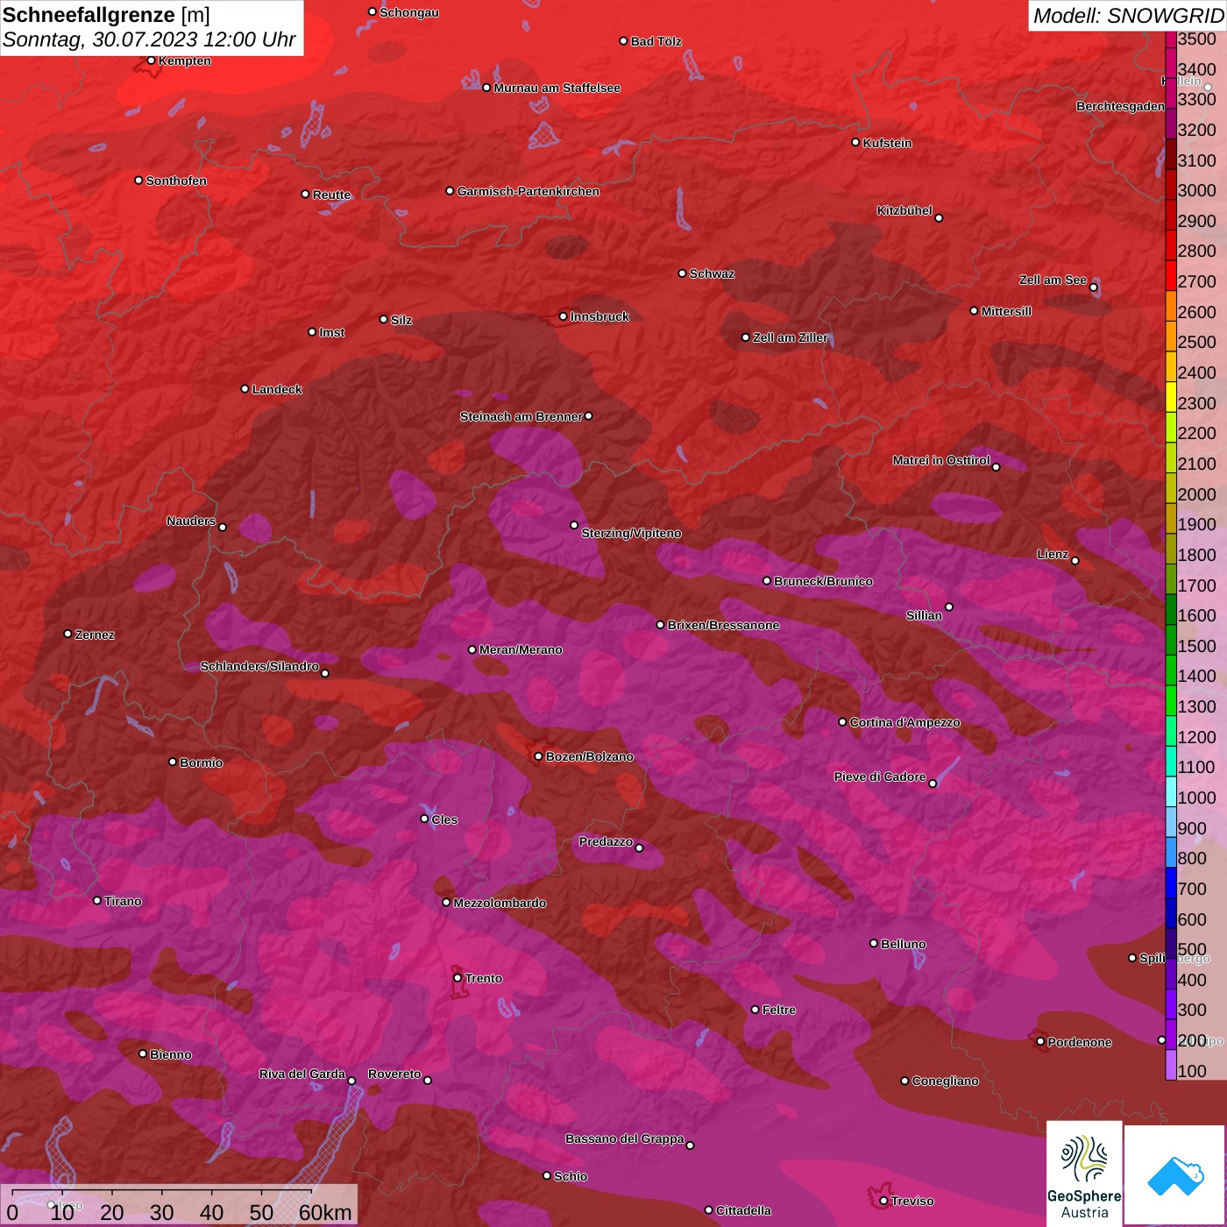
Task: Click the Steinach am Brenner label
Action: (x=521, y=416)
